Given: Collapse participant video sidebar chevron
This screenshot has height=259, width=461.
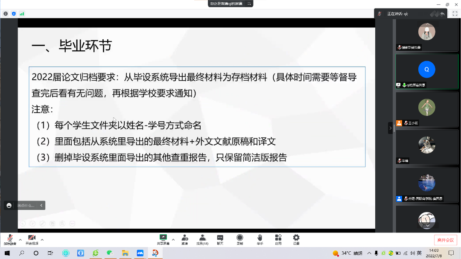Looking at the screenshot, I should [x=390, y=128].
